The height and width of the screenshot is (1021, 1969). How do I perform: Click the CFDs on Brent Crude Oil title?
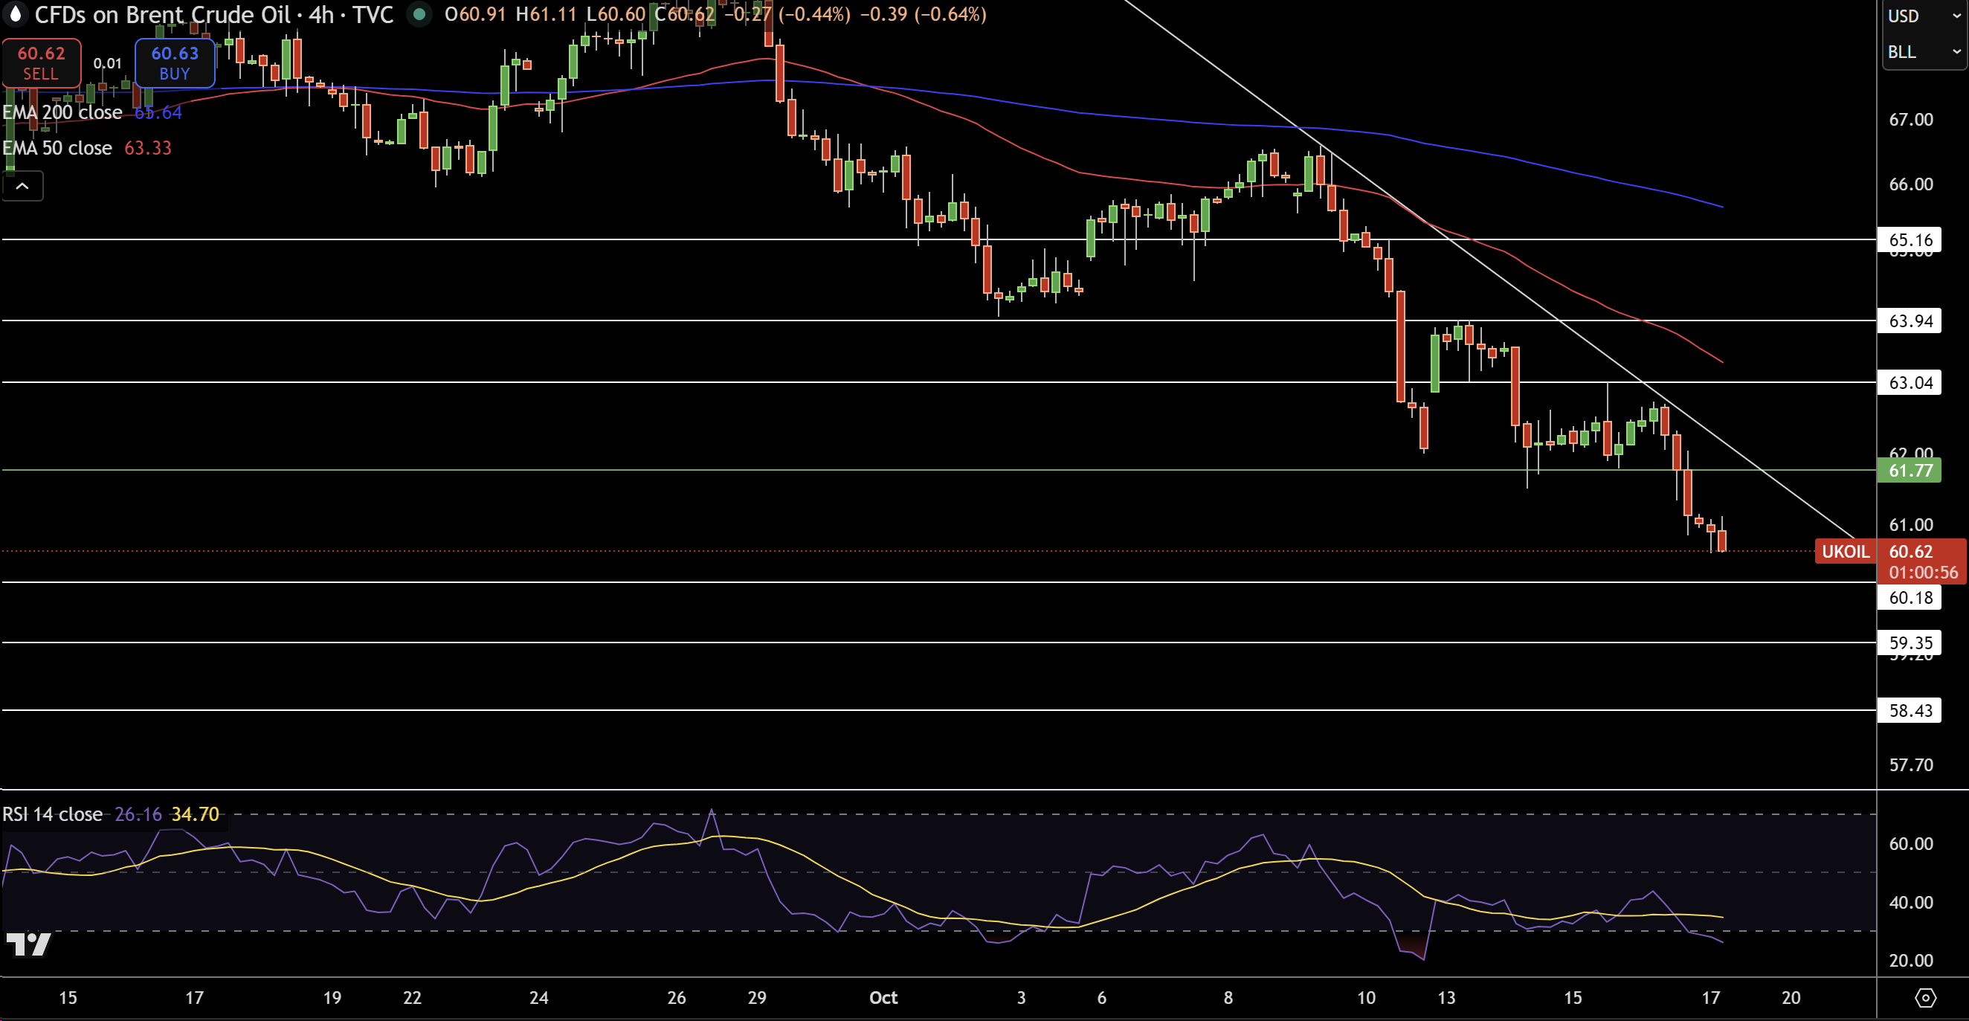coord(163,15)
